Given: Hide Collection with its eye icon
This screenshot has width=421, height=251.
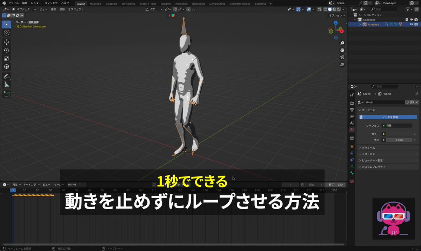Looking at the screenshot, I should [x=411, y=20].
